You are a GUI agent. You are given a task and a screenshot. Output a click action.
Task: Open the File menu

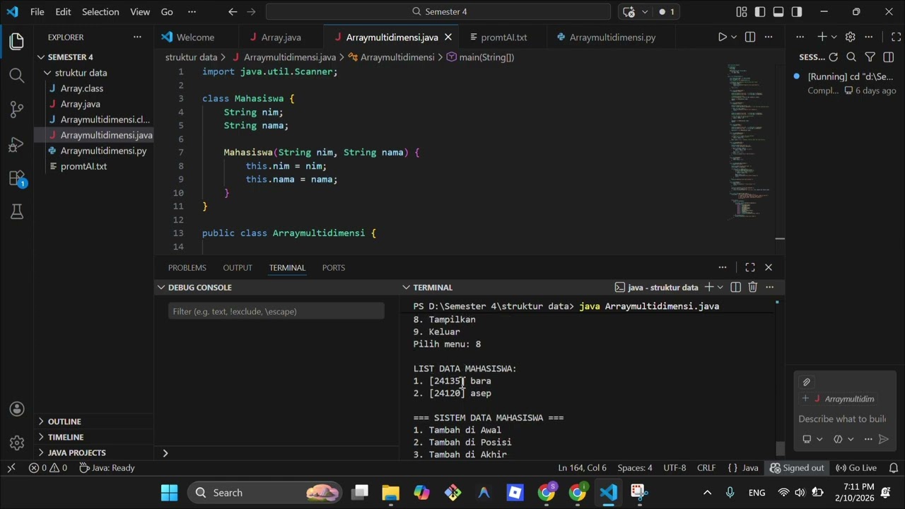coord(37,11)
